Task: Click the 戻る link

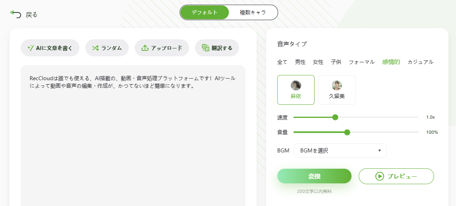Action: (31, 15)
